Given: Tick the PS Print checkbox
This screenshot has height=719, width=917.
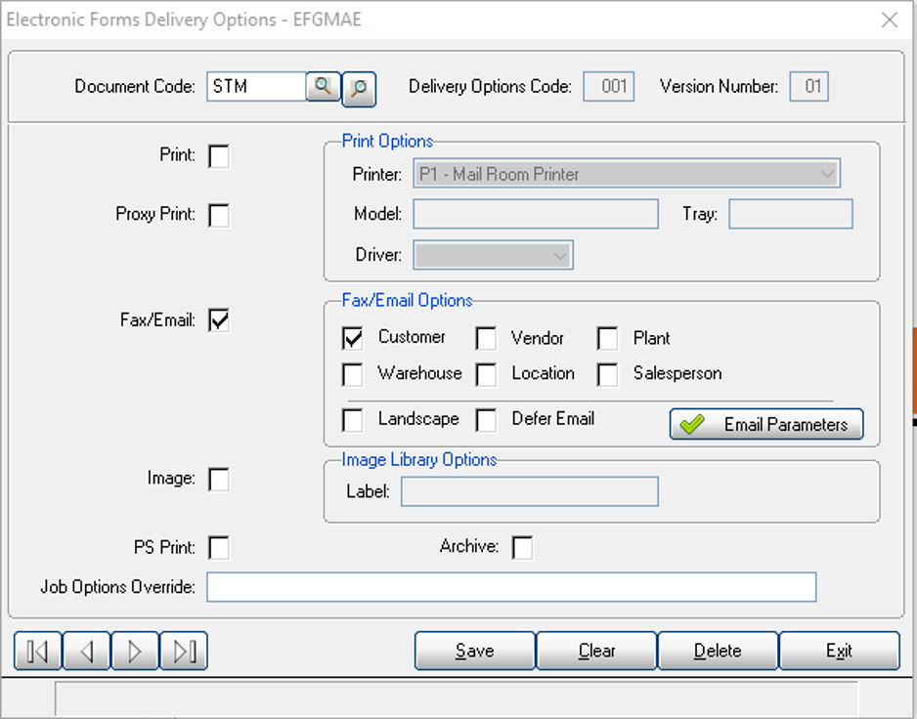Looking at the screenshot, I should [x=219, y=548].
